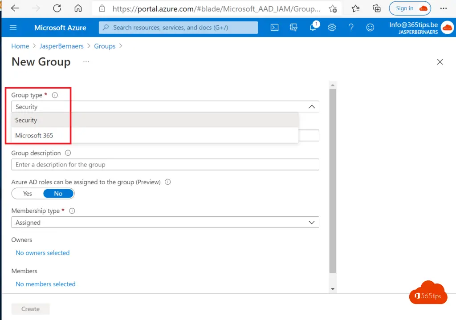Open the Membership type Assigned dropdown
Screen dimensions: 456x320
(x=165, y=223)
